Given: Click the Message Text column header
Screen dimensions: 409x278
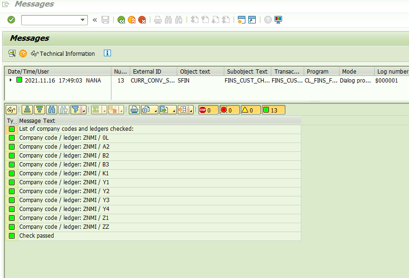Looking at the screenshot, I should coord(37,120).
